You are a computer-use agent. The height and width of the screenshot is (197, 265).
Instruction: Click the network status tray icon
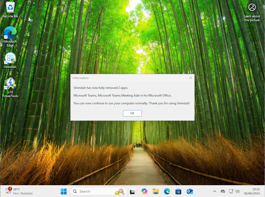231,191
